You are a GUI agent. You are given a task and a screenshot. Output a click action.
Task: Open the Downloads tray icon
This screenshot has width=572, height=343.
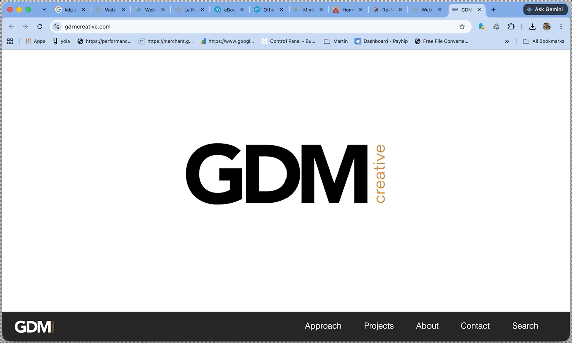coord(532,26)
